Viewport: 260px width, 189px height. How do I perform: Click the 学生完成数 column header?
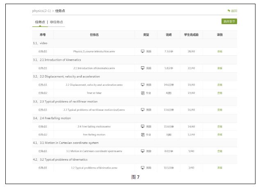[191, 35]
